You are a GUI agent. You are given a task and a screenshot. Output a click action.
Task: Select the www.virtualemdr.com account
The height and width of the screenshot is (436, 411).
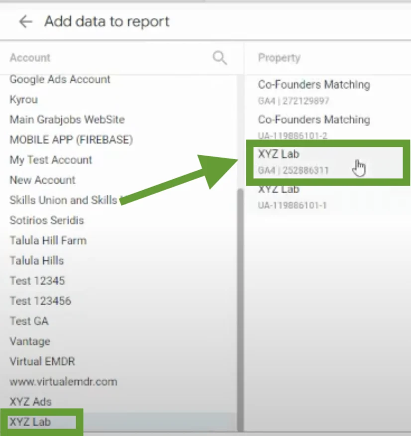point(63,382)
